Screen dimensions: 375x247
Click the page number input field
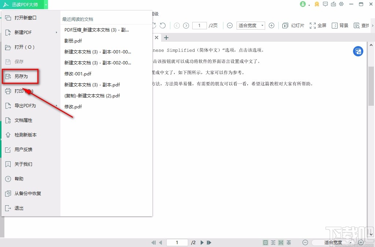click(x=199, y=26)
